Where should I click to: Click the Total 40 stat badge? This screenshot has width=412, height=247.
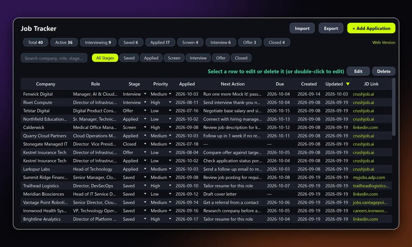pyautogui.click(x=36, y=42)
